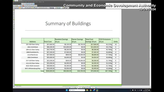Click the Total row label

pyautogui.click(x=42, y=71)
